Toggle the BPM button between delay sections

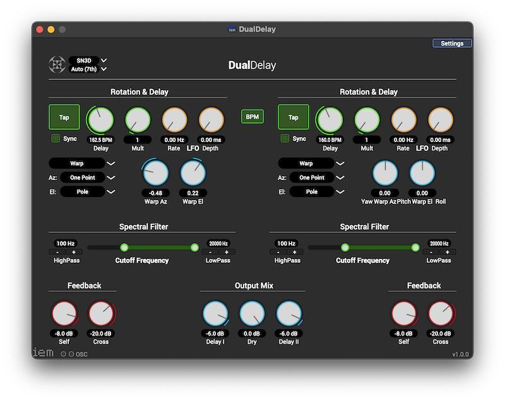click(252, 117)
